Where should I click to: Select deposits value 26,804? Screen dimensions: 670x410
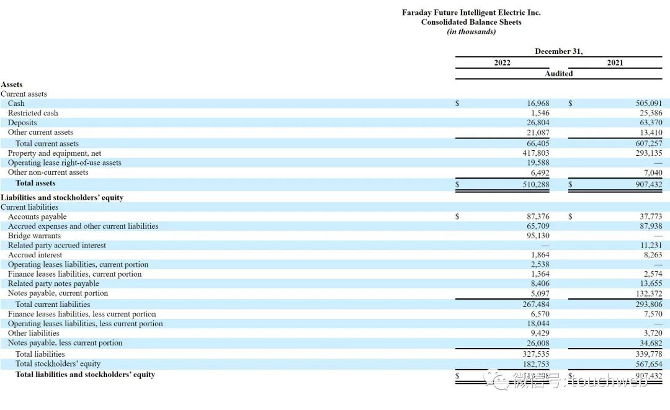pos(538,123)
